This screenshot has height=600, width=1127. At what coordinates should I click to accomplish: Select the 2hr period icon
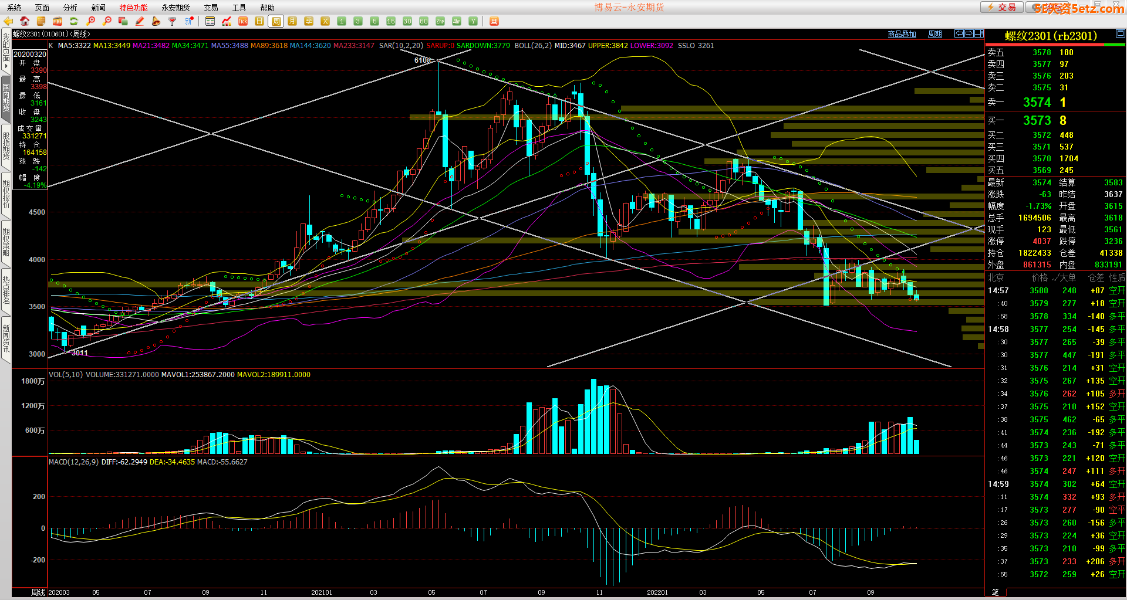pos(440,21)
